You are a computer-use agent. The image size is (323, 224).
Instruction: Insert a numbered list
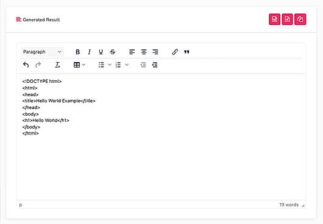coord(118,65)
